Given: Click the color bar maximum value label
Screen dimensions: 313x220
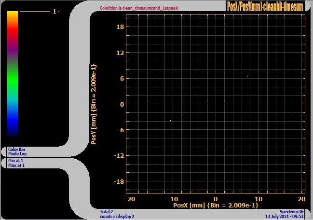Looking at the screenshot, I should click(54, 11).
